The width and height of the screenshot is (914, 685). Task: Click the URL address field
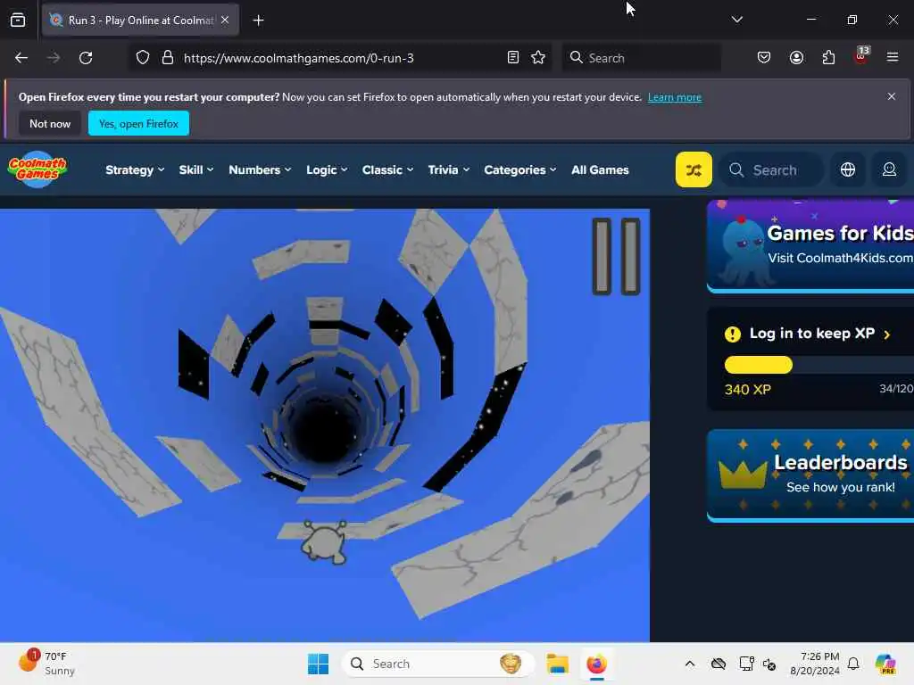[x=338, y=58]
